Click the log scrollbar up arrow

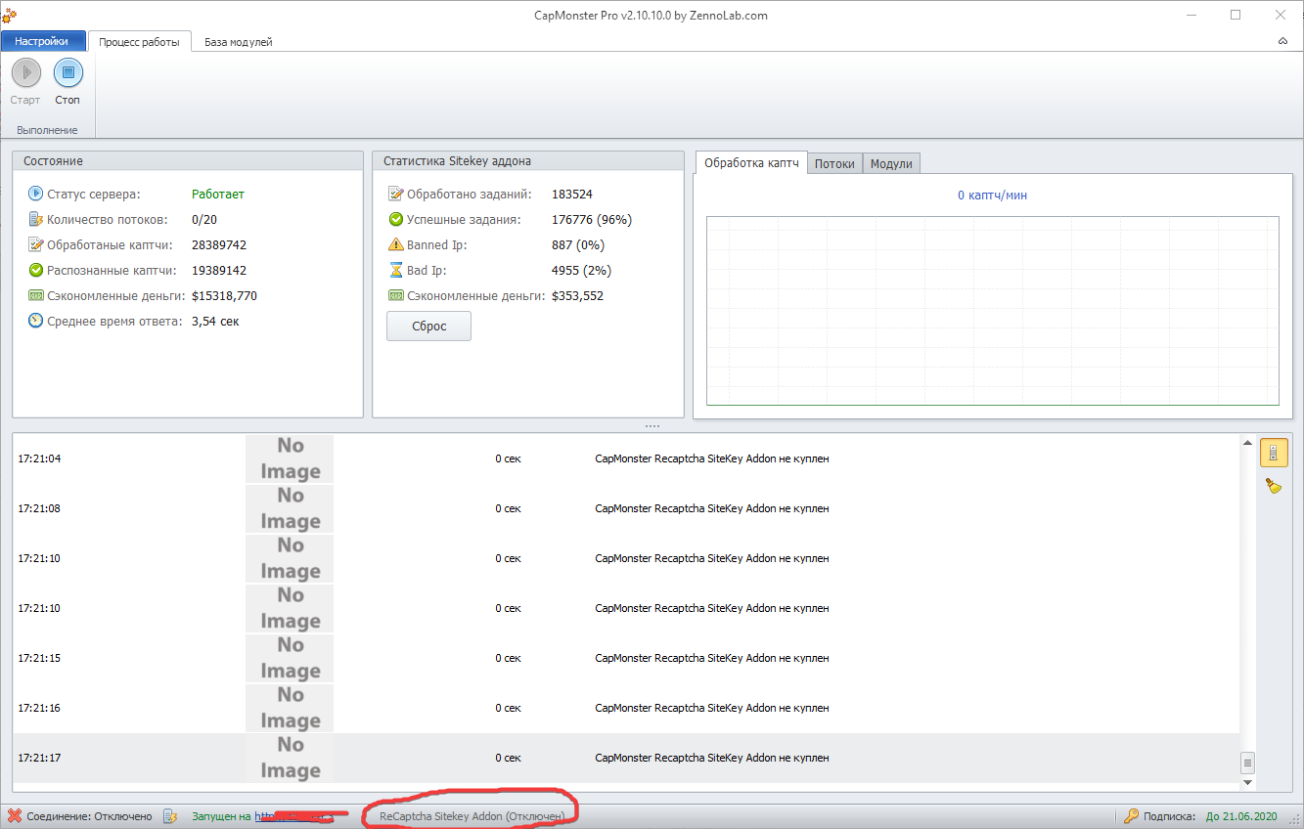point(1247,443)
